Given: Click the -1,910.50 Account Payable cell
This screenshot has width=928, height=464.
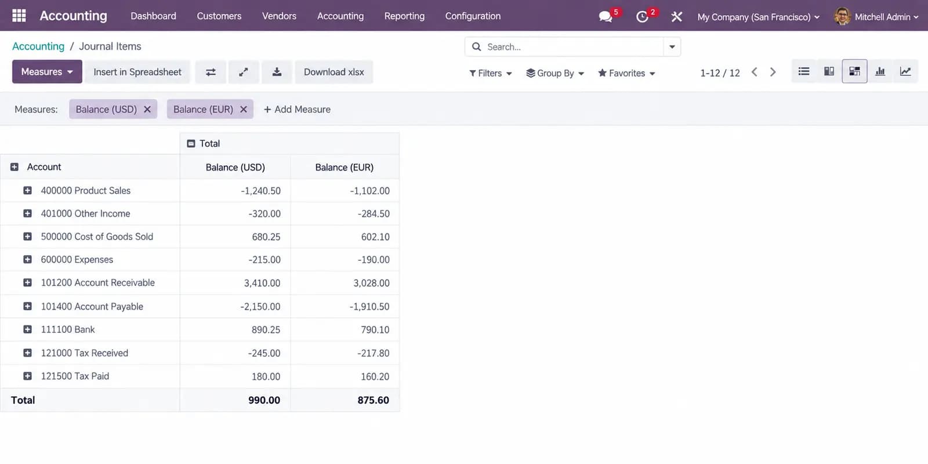Looking at the screenshot, I should coord(345,306).
